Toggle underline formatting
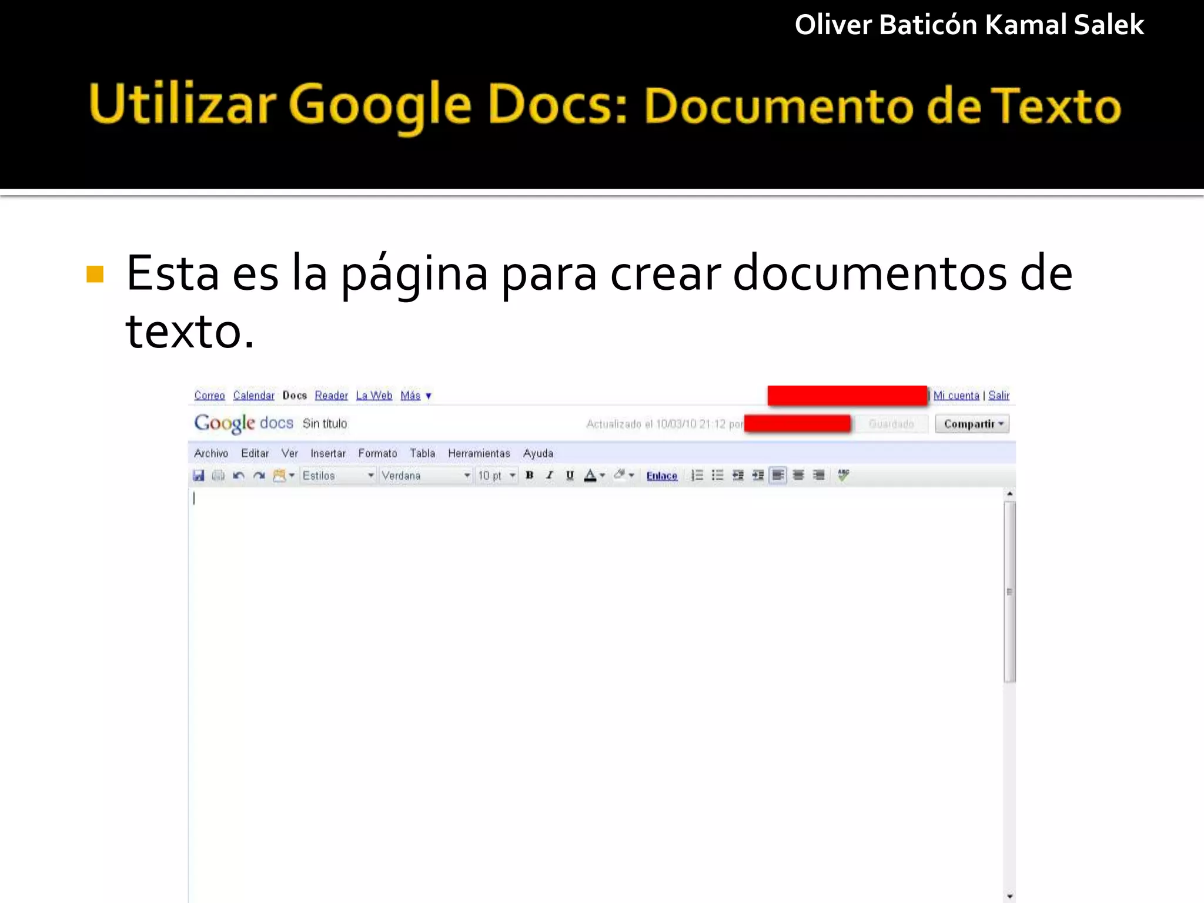The image size is (1204, 903). coord(570,476)
